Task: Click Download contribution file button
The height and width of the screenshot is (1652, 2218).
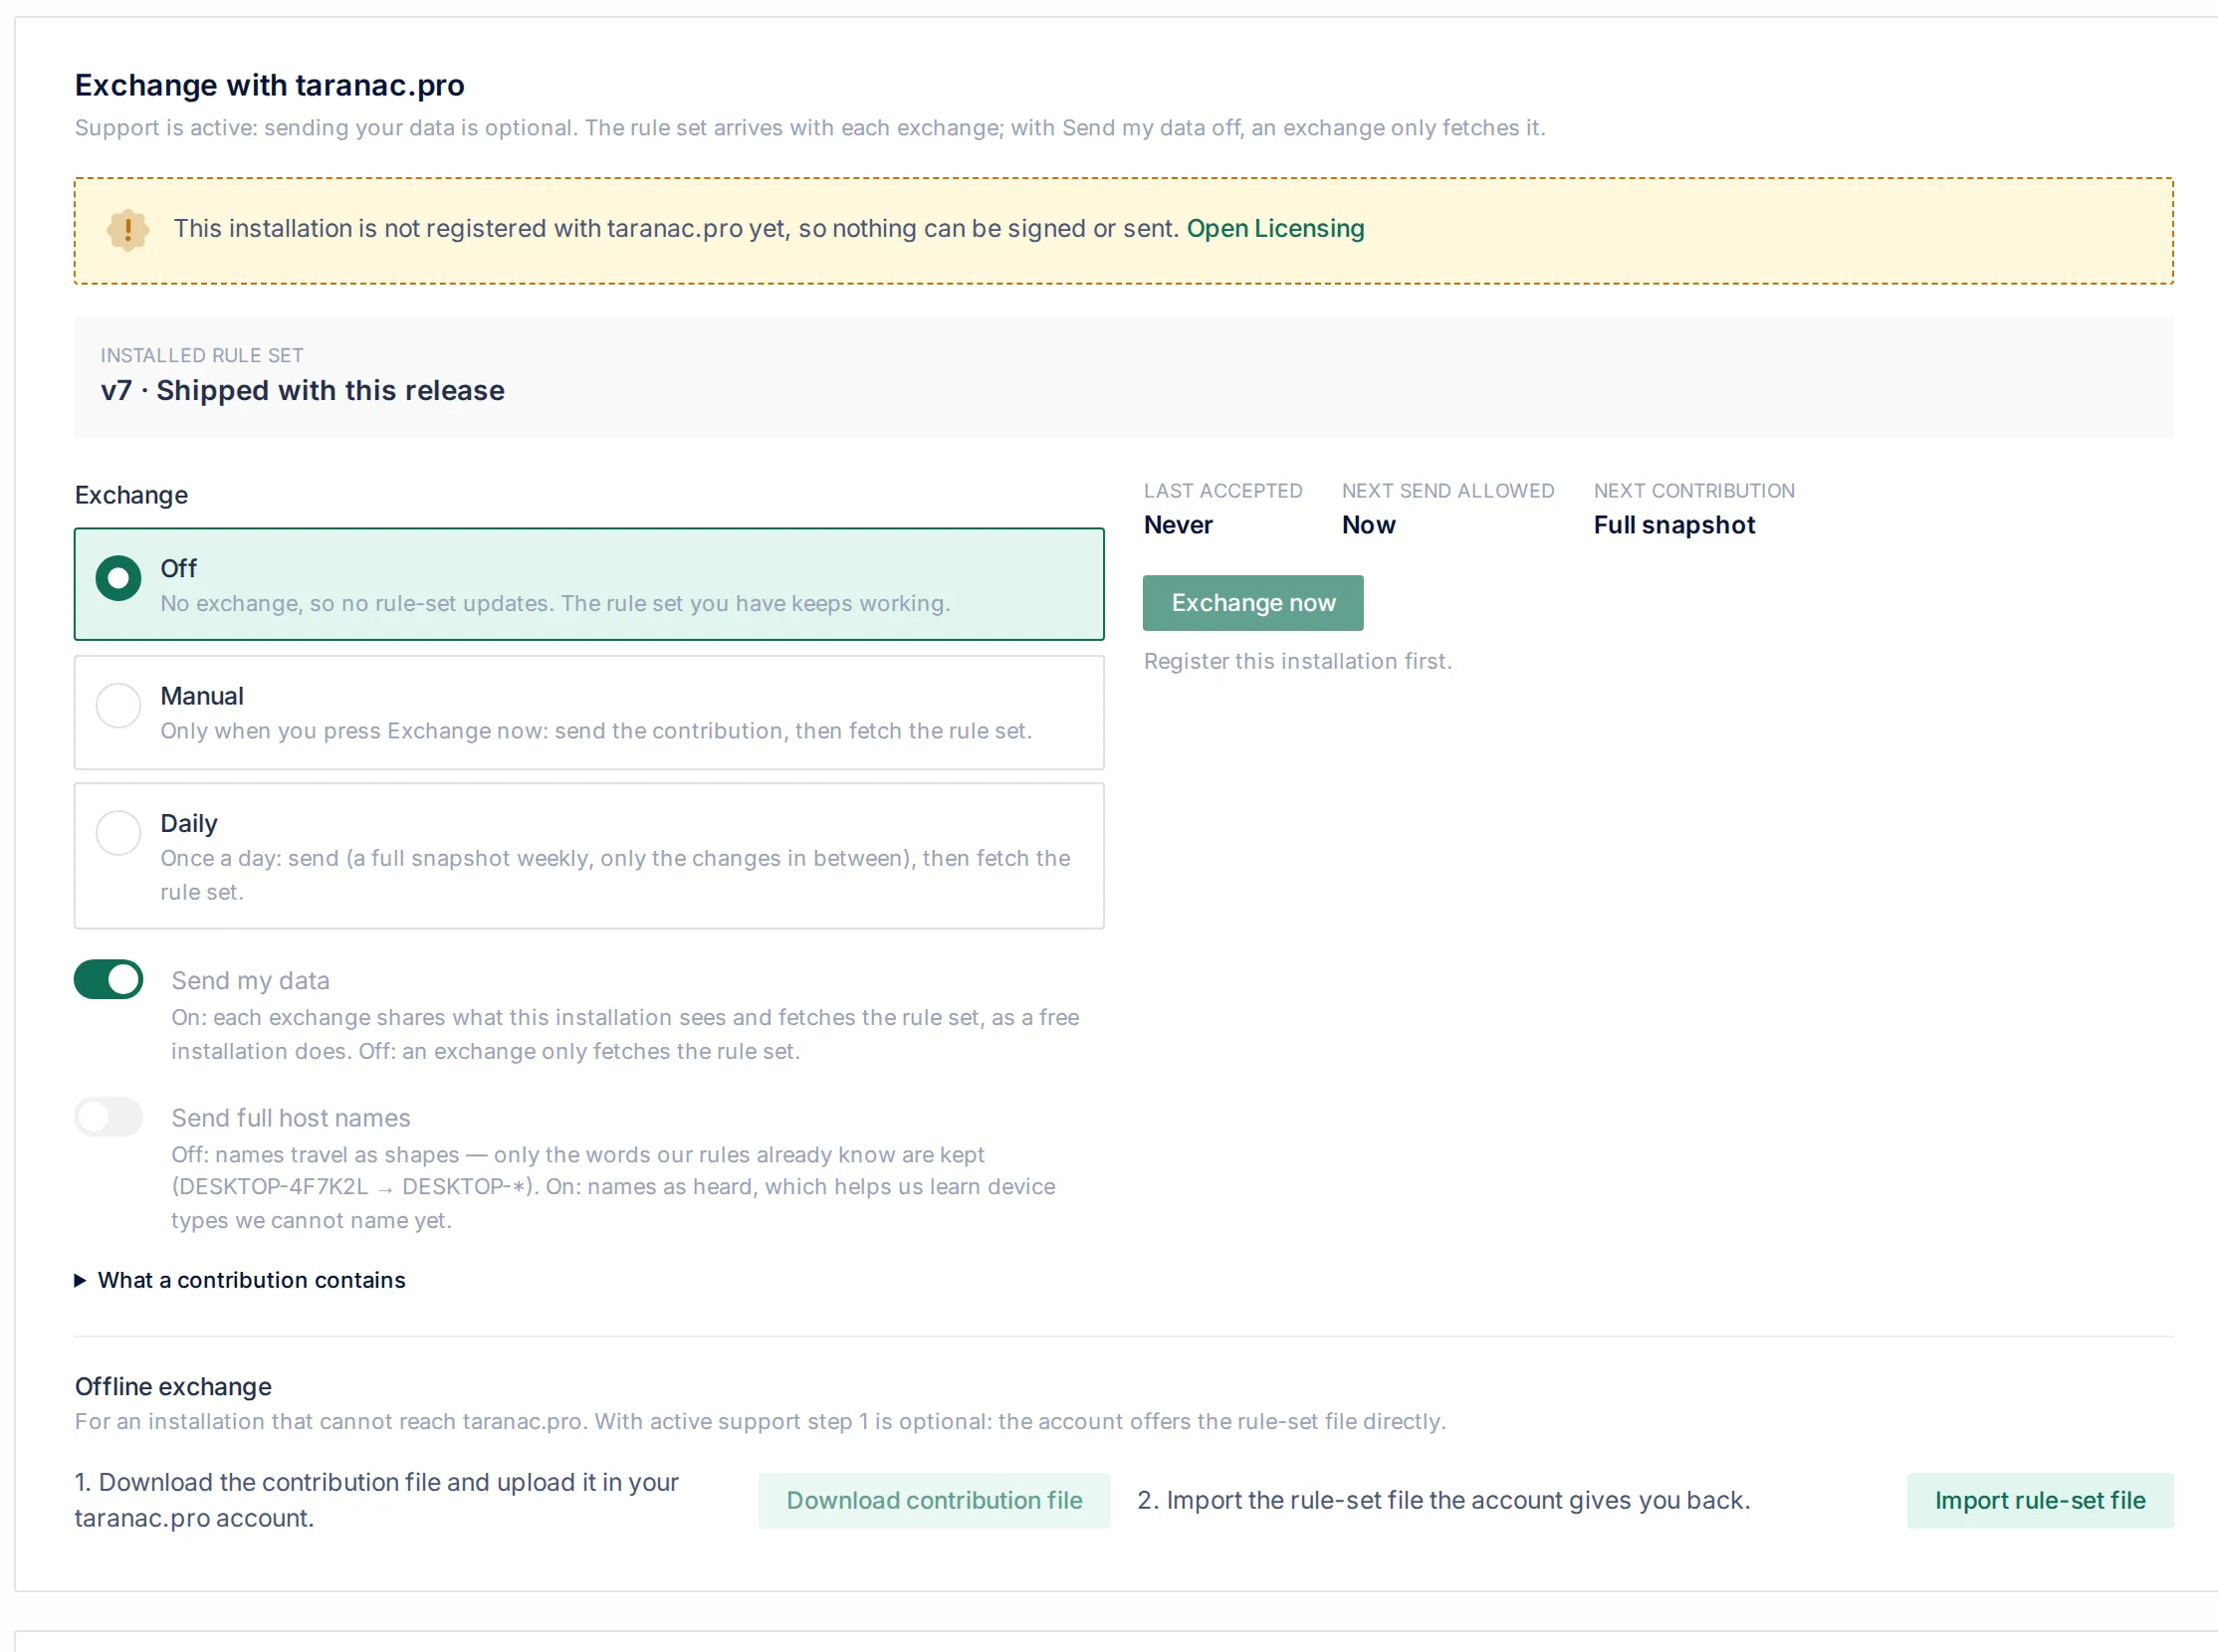Action: [x=935, y=1500]
